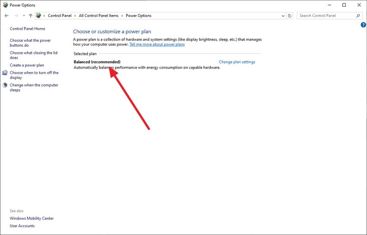The height and width of the screenshot is (235, 367).
Task: Go back with the Back arrow
Action: (6, 16)
